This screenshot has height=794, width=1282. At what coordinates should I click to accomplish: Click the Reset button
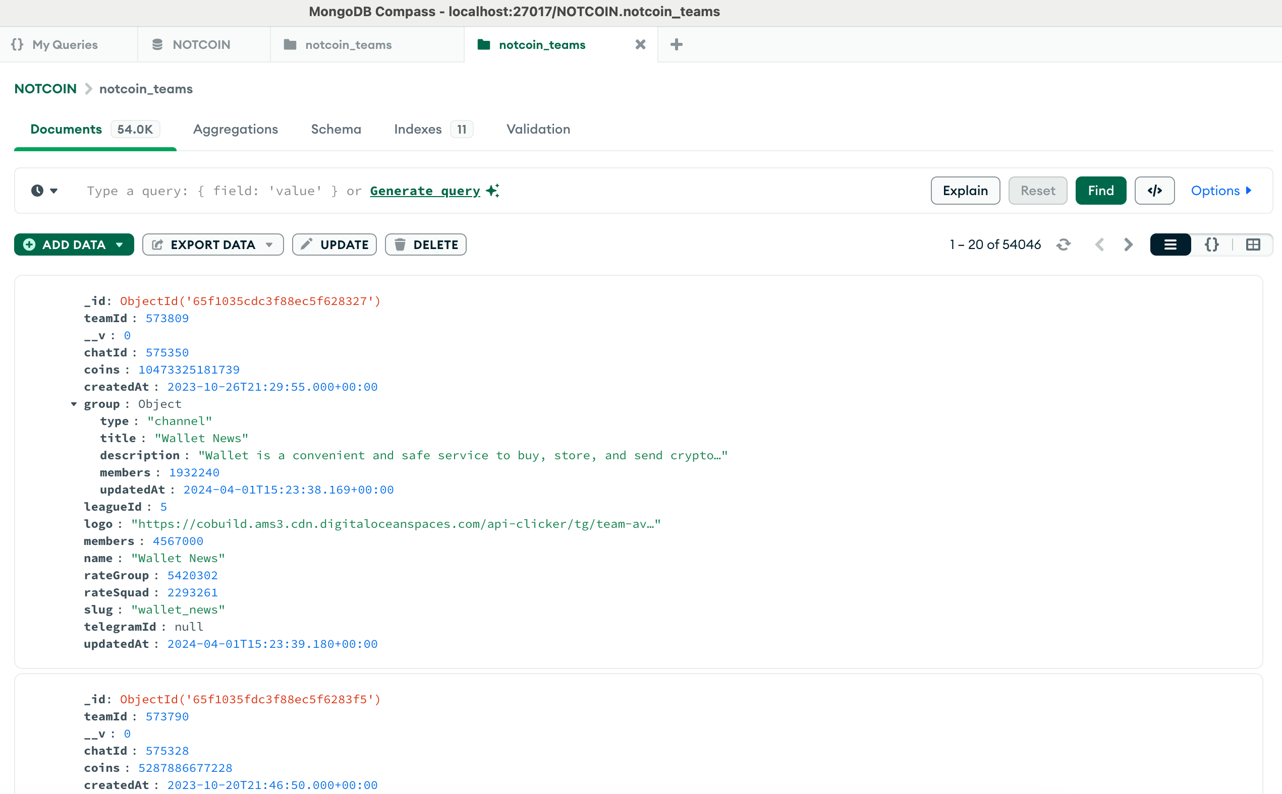tap(1037, 190)
